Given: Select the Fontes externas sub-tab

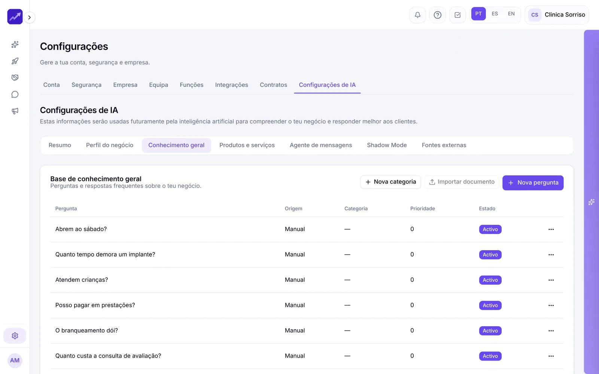Looking at the screenshot, I should 444,145.
